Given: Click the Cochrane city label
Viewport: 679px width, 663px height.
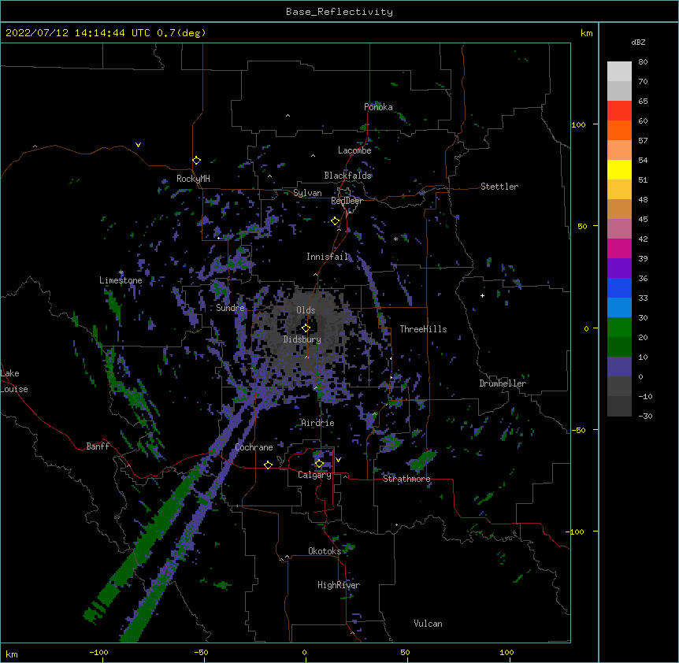Looking at the screenshot, I should click(254, 447).
